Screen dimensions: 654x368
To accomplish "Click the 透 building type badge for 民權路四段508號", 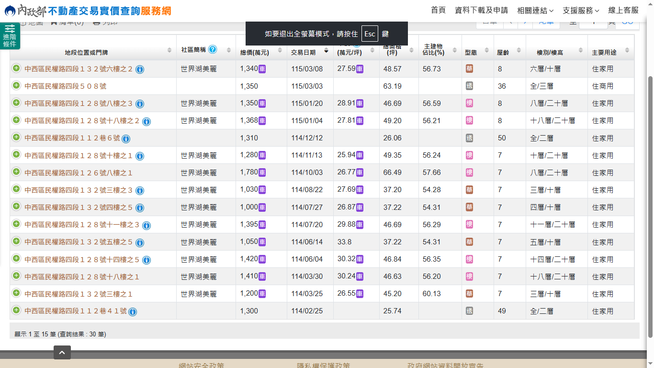I will tap(469, 86).
